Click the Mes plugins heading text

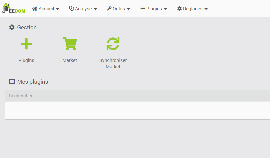point(33,82)
